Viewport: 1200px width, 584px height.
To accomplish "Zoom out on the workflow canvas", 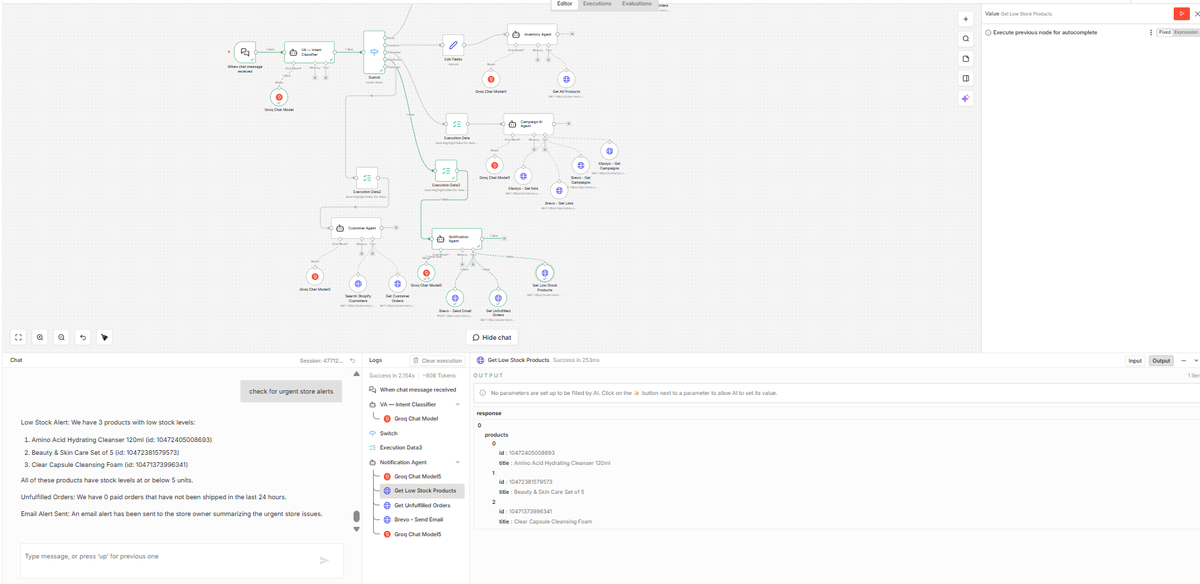I will pyautogui.click(x=61, y=337).
